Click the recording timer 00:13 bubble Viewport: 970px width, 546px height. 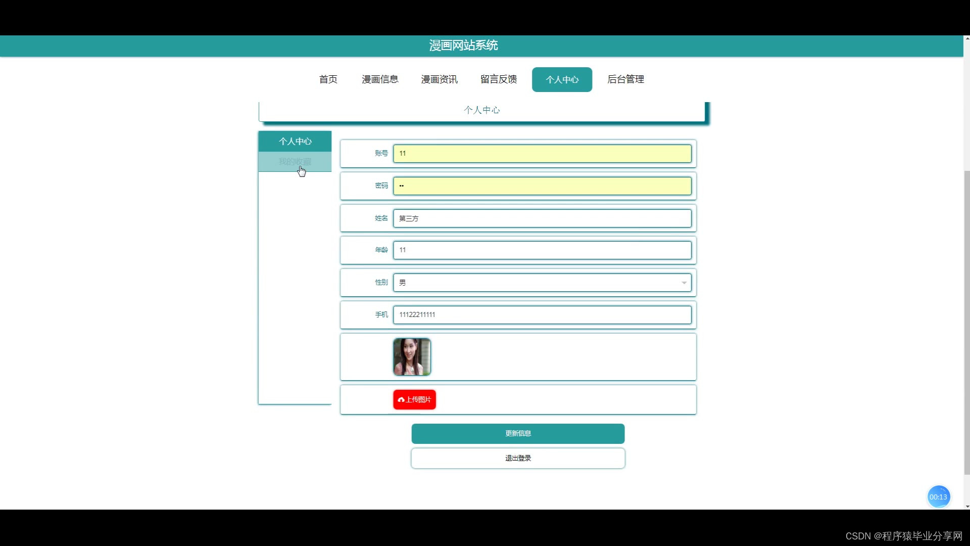click(938, 497)
